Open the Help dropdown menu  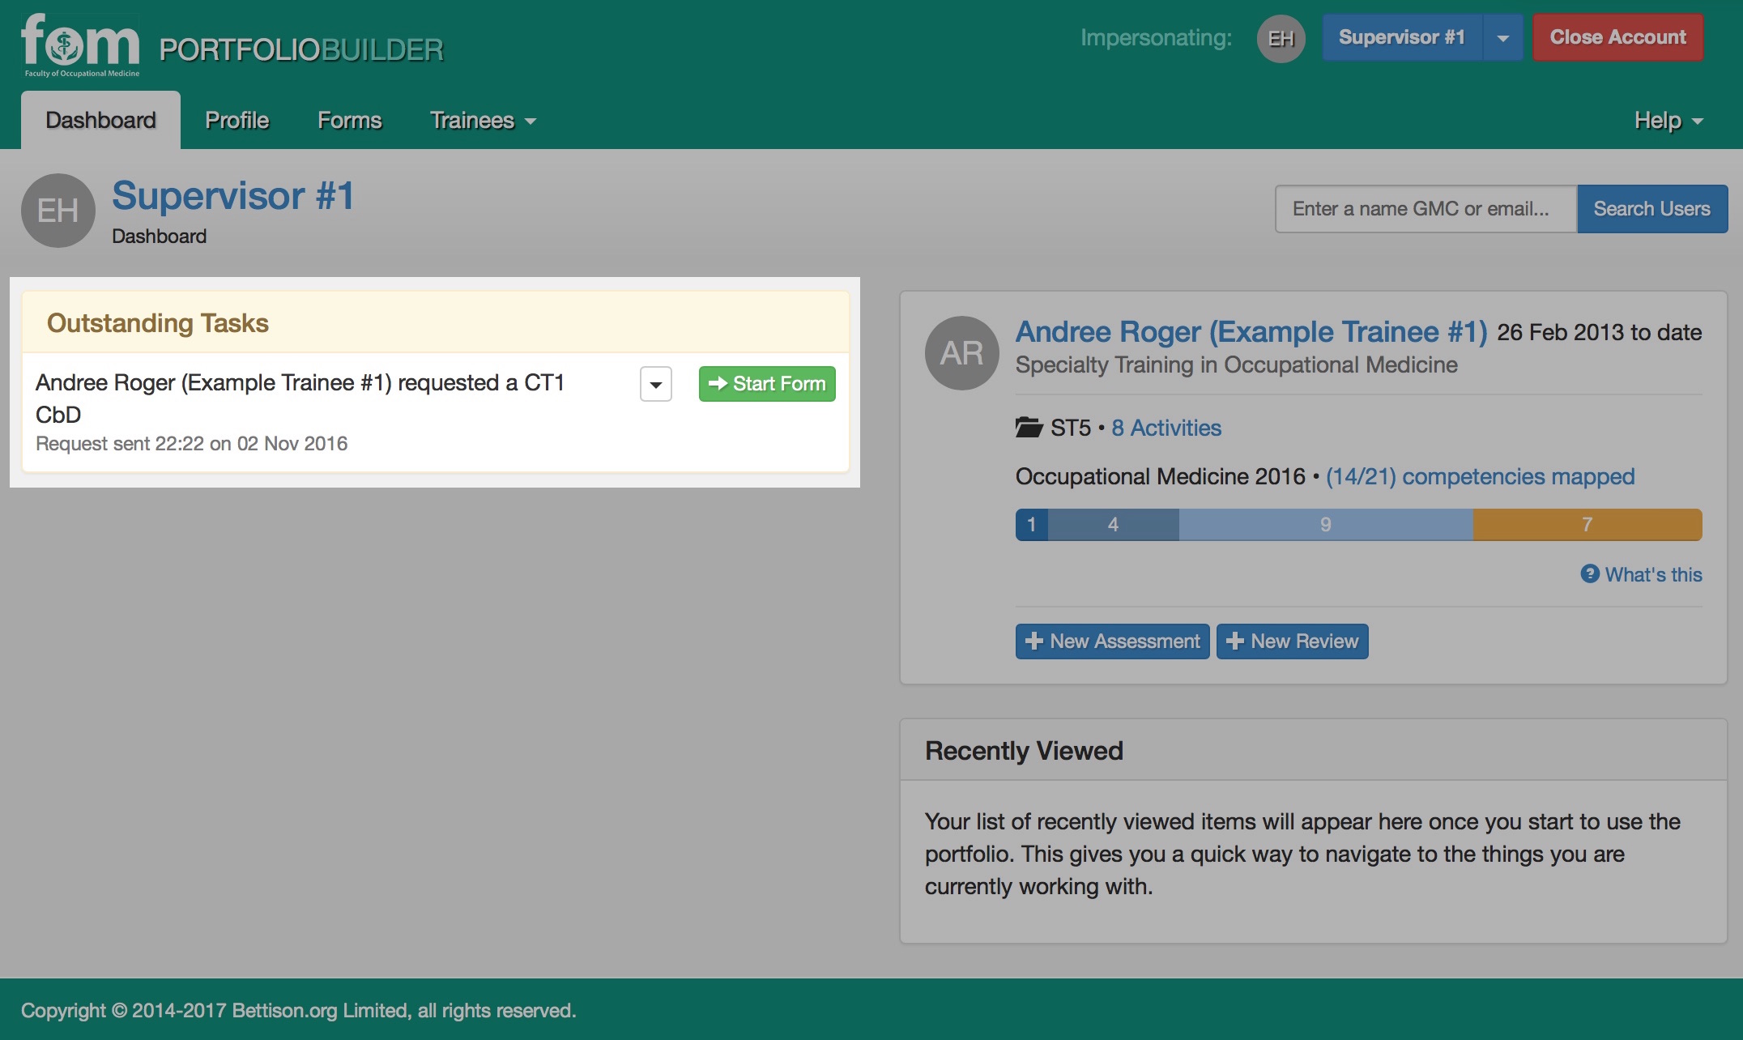[x=1668, y=120]
